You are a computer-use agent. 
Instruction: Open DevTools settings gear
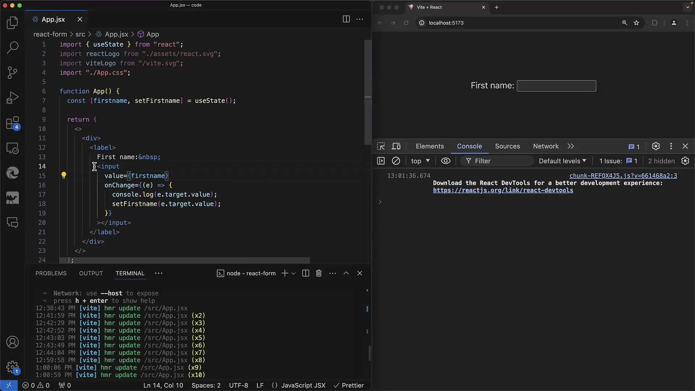click(x=656, y=146)
